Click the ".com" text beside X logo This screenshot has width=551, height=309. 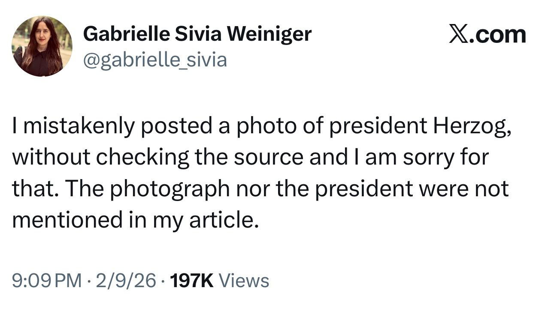pyautogui.click(x=497, y=34)
